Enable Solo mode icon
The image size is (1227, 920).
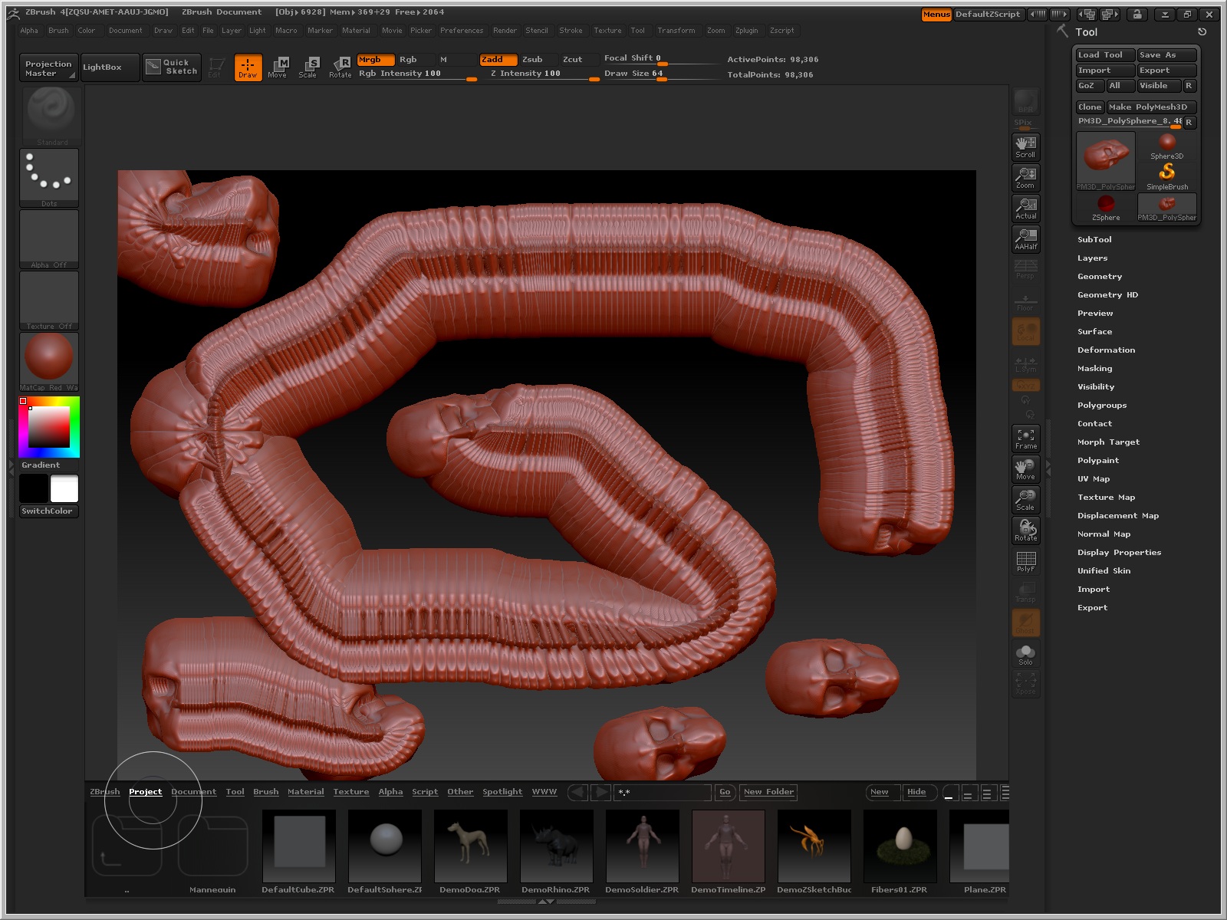(x=1025, y=654)
